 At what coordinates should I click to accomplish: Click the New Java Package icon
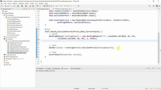(30, 6)
